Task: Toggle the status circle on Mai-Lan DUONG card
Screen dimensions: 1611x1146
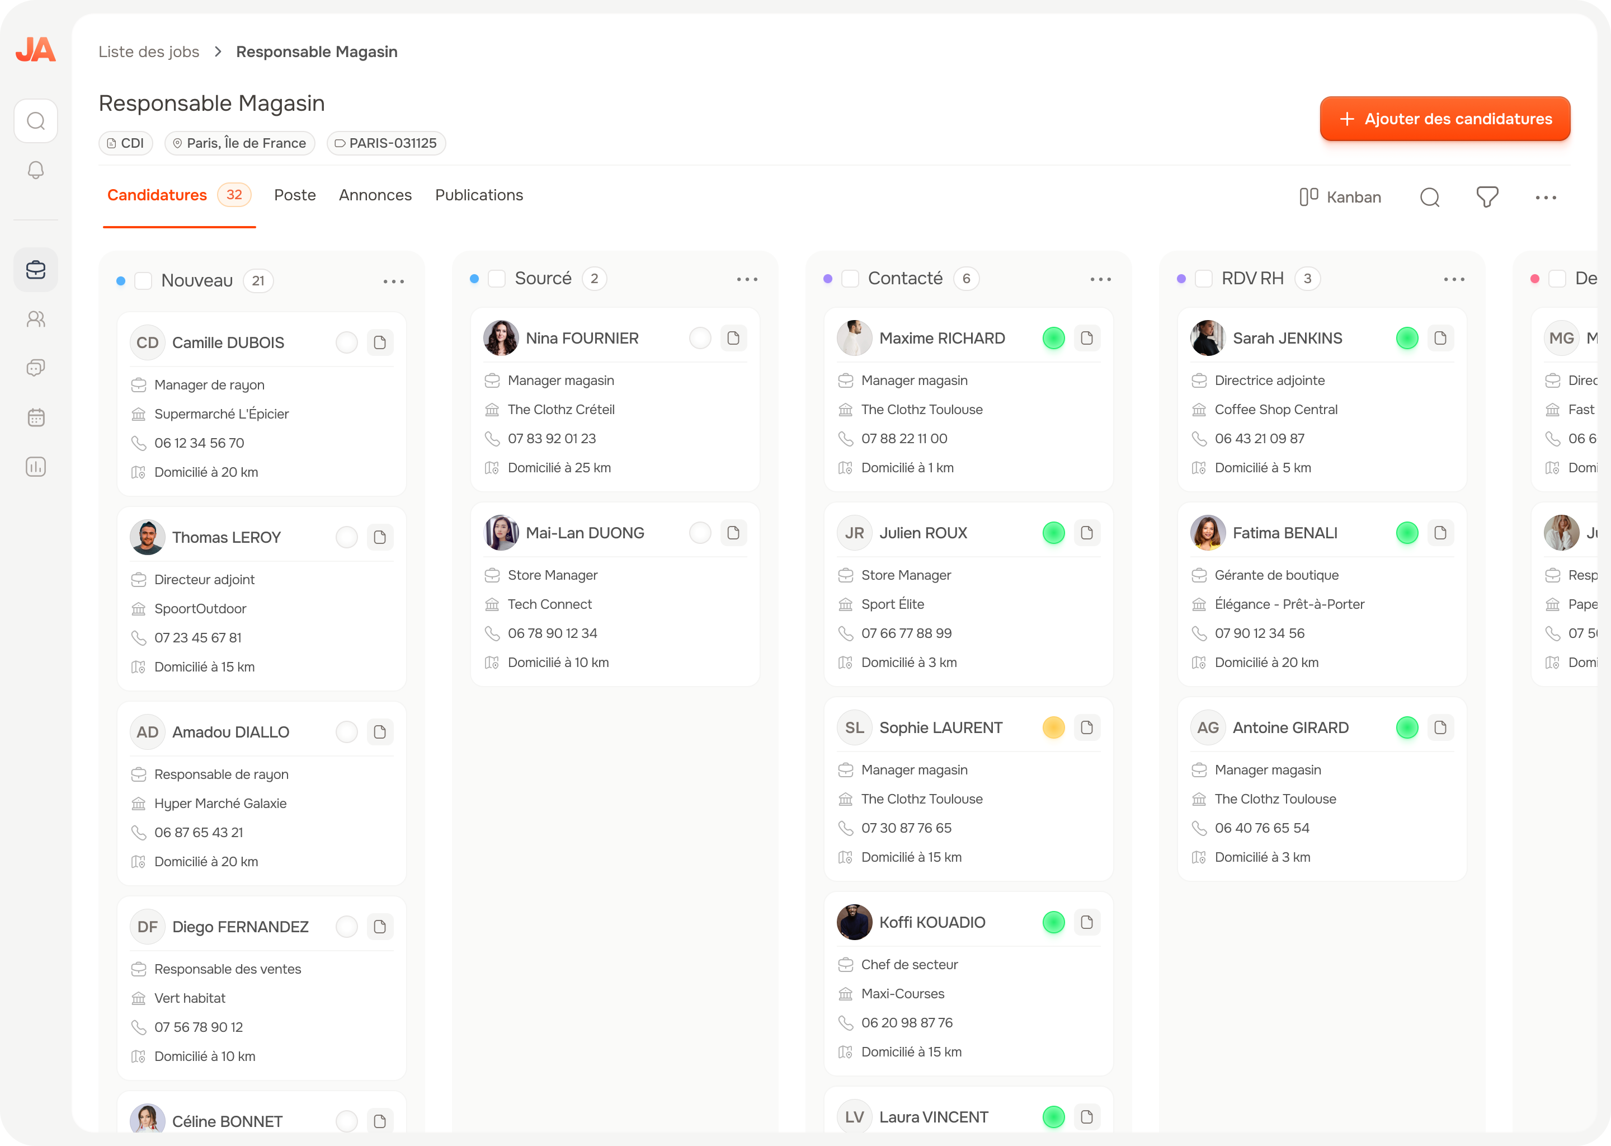Action: click(700, 533)
